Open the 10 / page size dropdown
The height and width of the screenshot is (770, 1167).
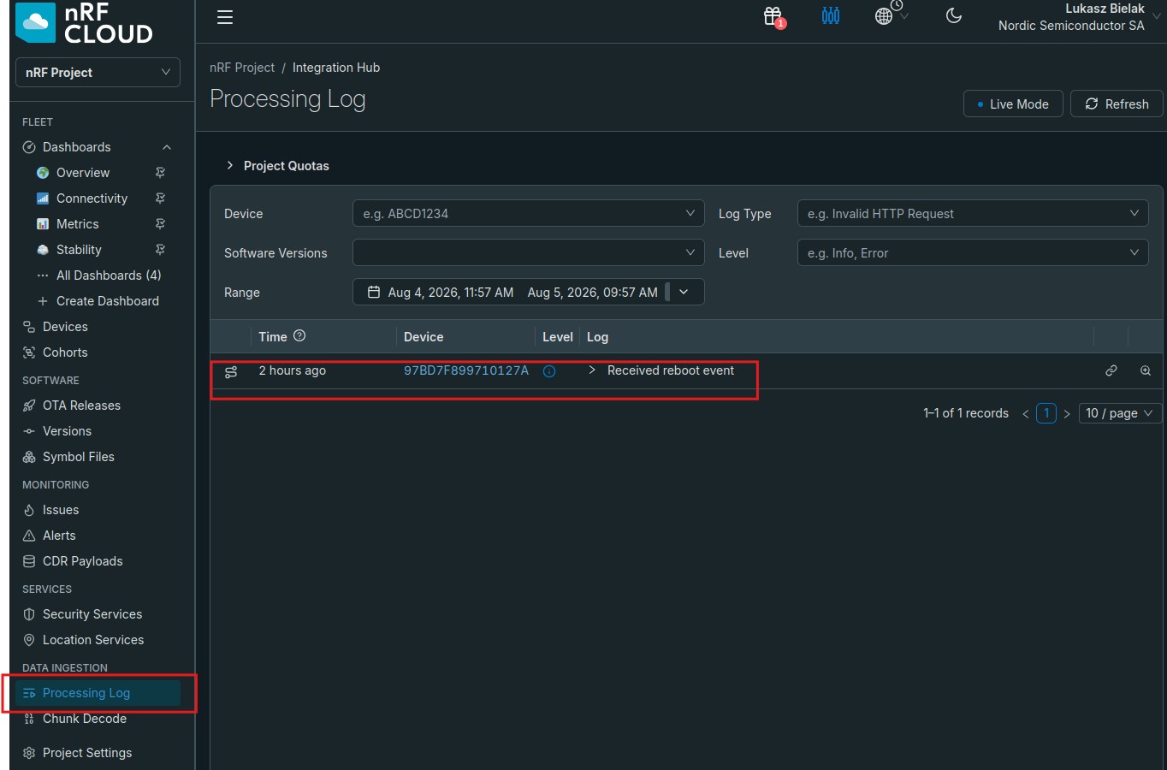pyautogui.click(x=1120, y=413)
